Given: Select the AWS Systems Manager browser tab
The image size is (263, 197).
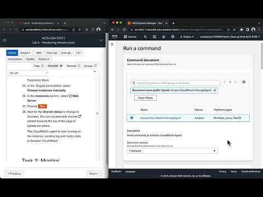Looking at the screenshot, I should (x=147, y=23).
